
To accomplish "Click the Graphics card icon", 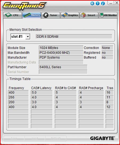I will coord(64,15).
